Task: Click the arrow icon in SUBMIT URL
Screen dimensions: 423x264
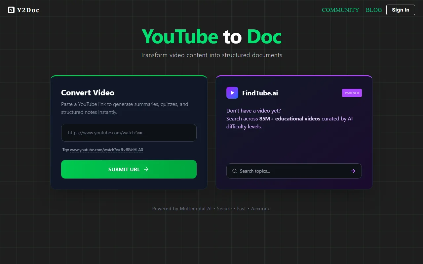Action: (x=146, y=169)
